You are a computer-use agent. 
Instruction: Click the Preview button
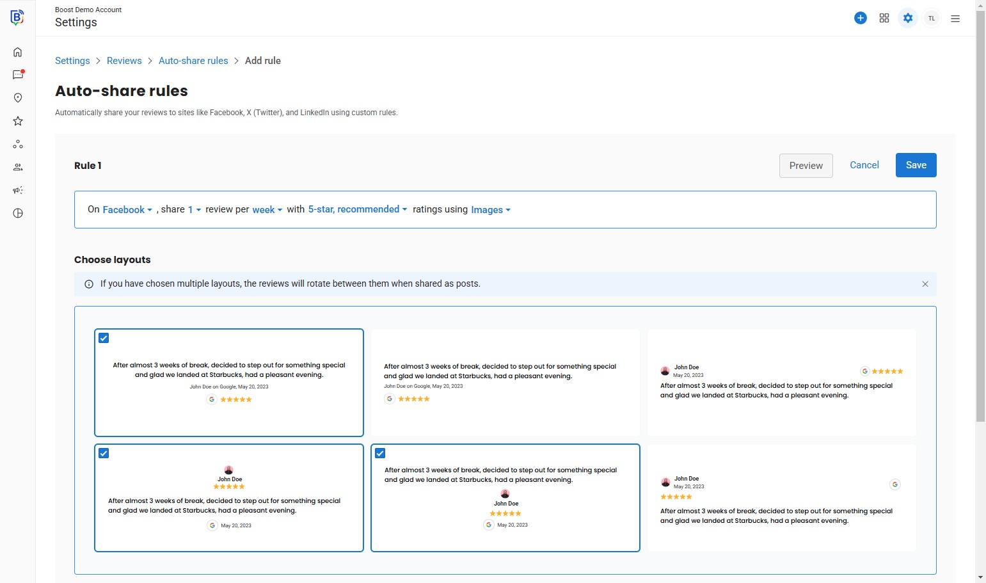806,166
